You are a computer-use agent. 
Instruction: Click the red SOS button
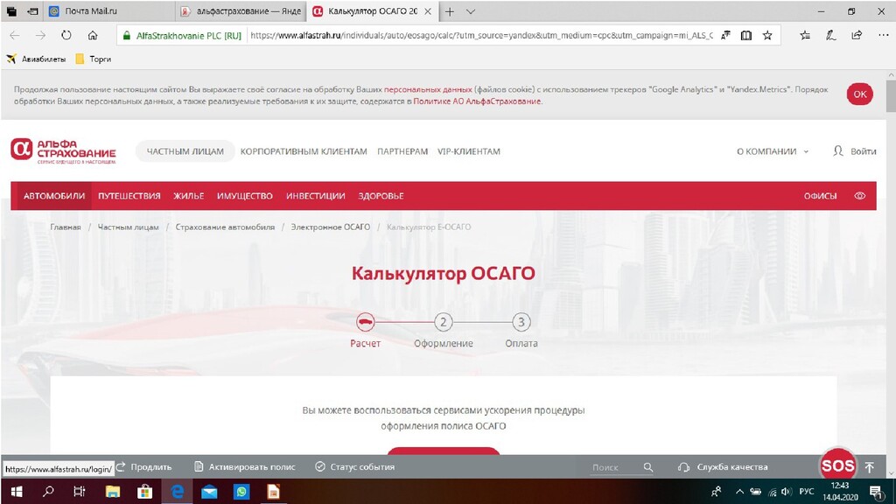837,466
